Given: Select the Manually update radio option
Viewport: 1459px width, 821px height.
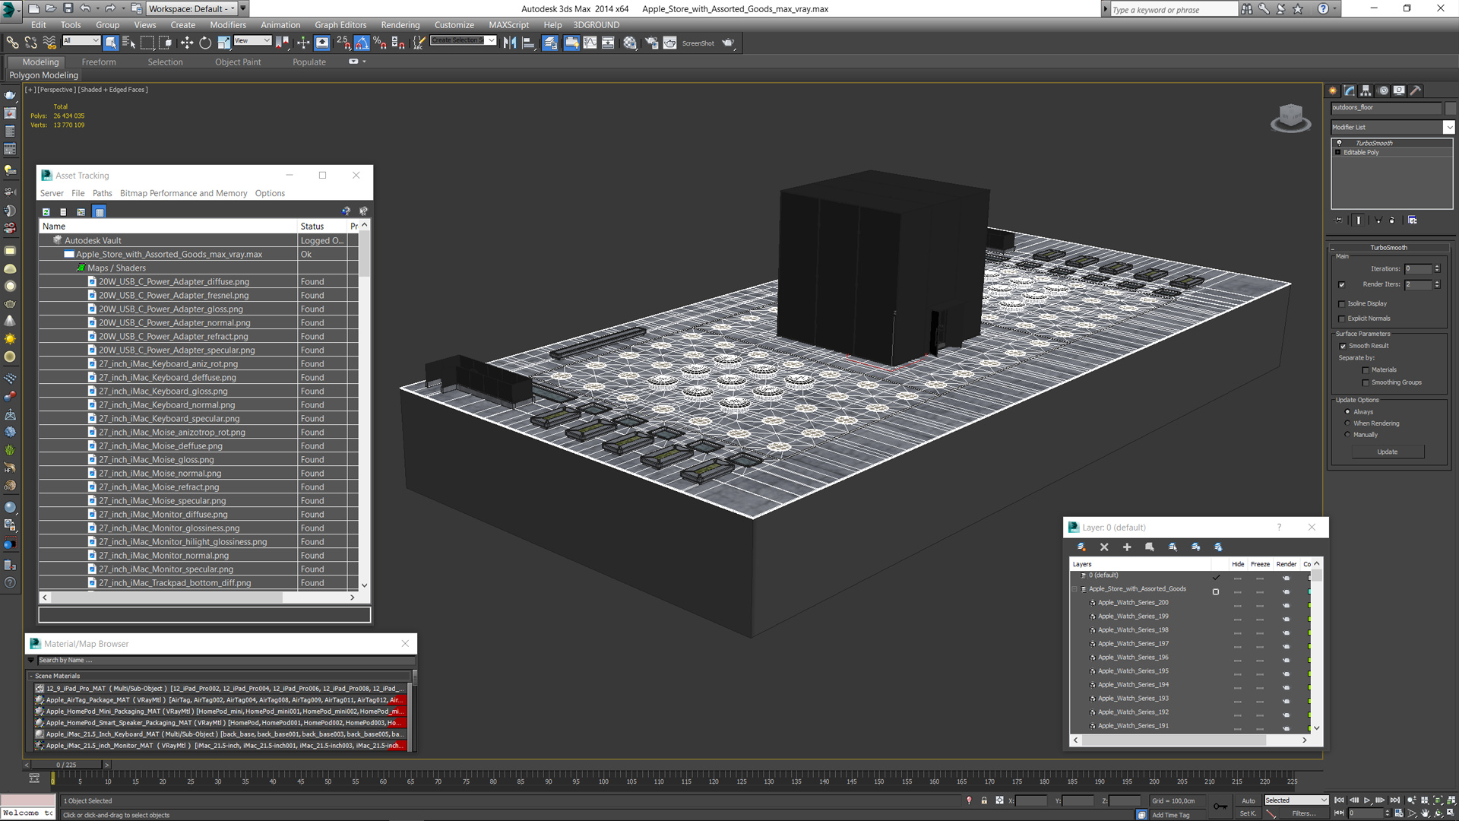Looking at the screenshot, I should (x=1347, y=435).
